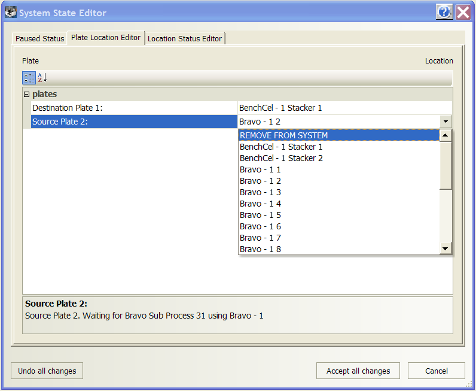
Task: Open the Location Status Editor tab
Action: pyautogui.click(x=185, y=39)
